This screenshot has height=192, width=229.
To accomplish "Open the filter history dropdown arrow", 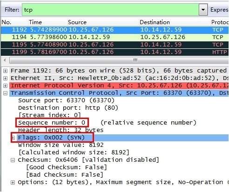I will pyautogui.click(x=203, y=10).
